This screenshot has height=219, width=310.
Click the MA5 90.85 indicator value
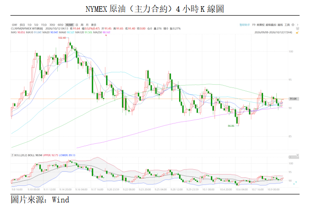18,32
